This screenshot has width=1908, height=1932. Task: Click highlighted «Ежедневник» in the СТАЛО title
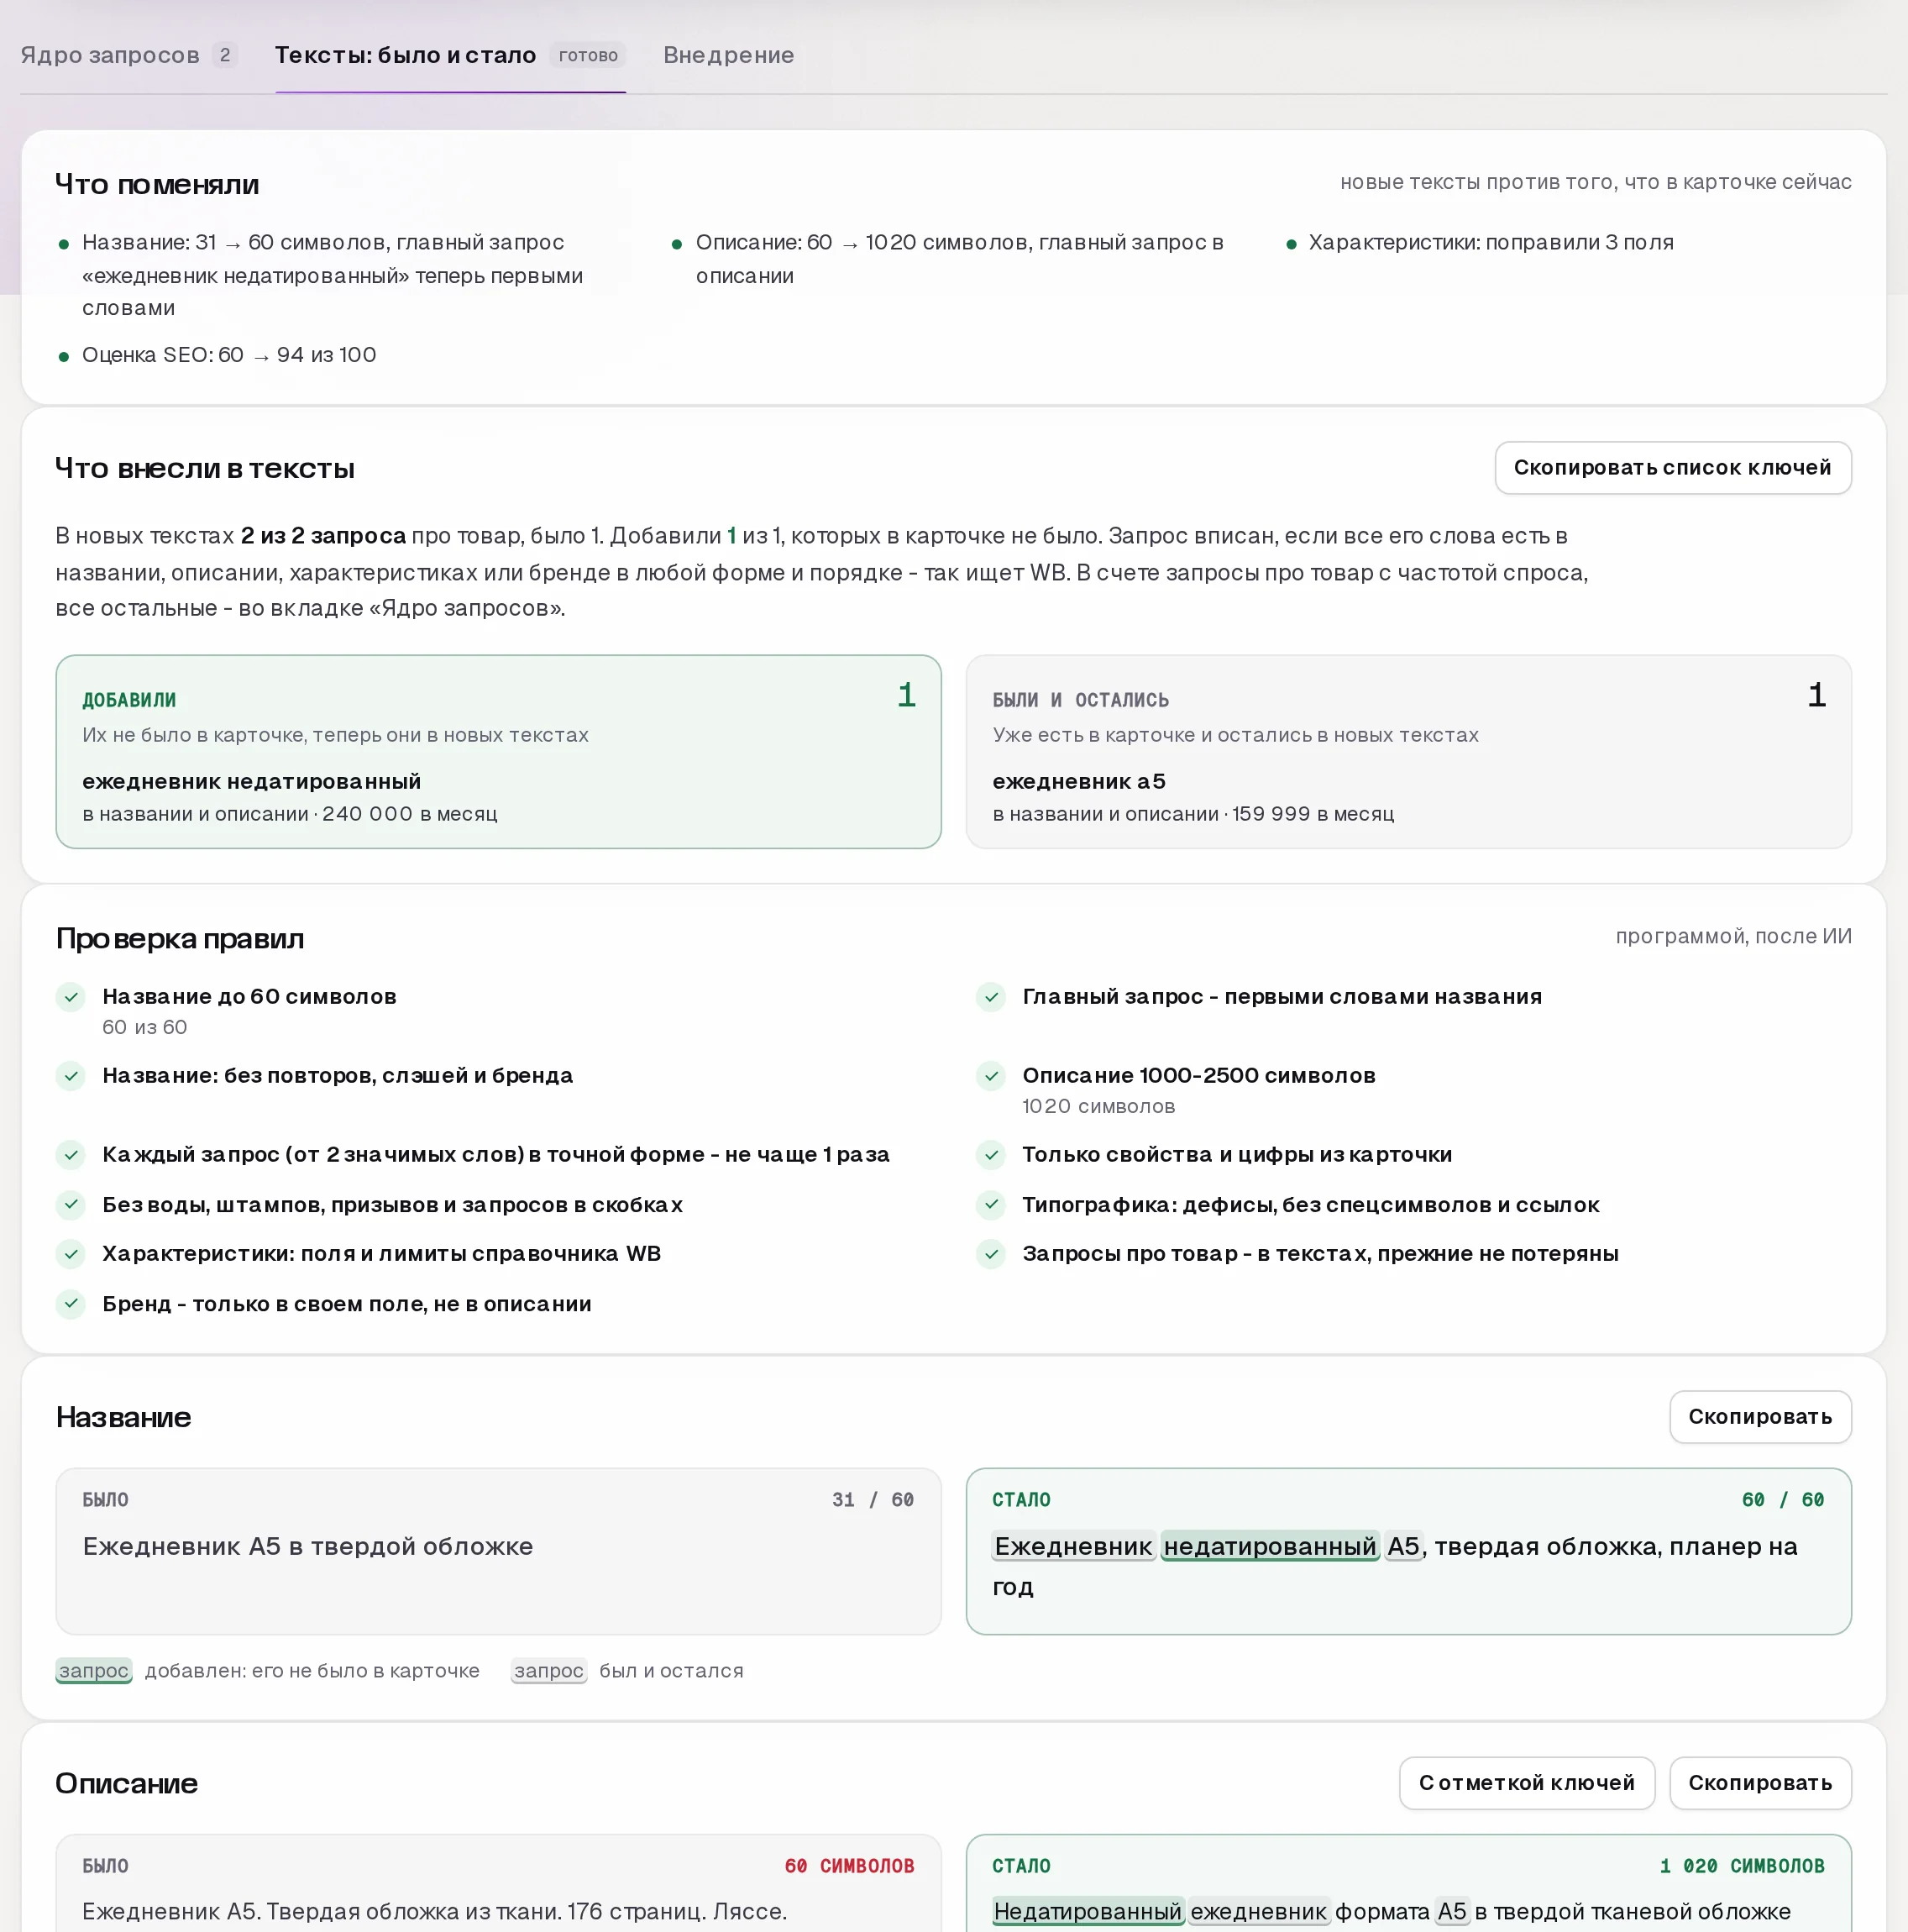pyautogui.click(x=1074, y=1546)
